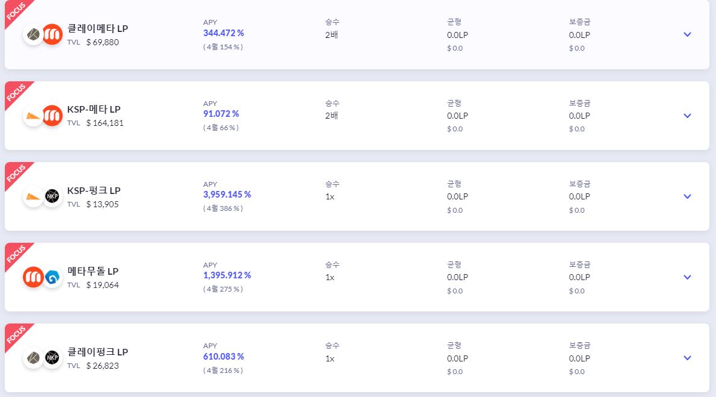Viewport: 716px width, 397px height.
Task: Click the Klay token icon in 클레이메타 LP
Action: point(33,35)
